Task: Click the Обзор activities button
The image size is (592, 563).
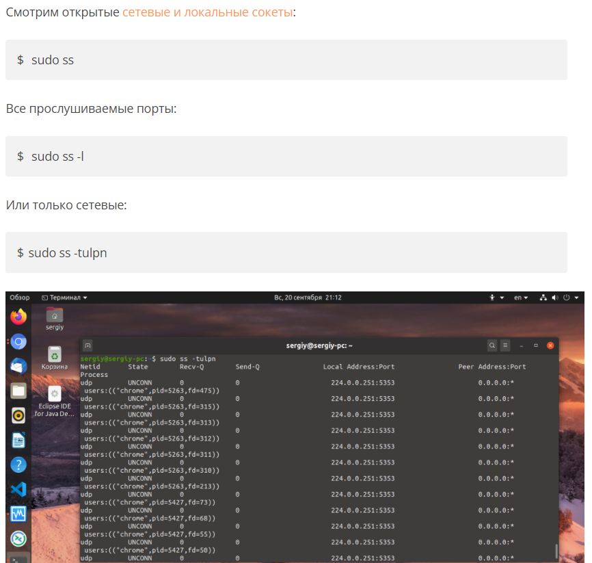Action: click(x=20, y=298)
